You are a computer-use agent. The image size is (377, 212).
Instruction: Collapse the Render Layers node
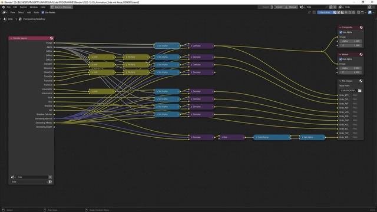click(x=11, y=38)
